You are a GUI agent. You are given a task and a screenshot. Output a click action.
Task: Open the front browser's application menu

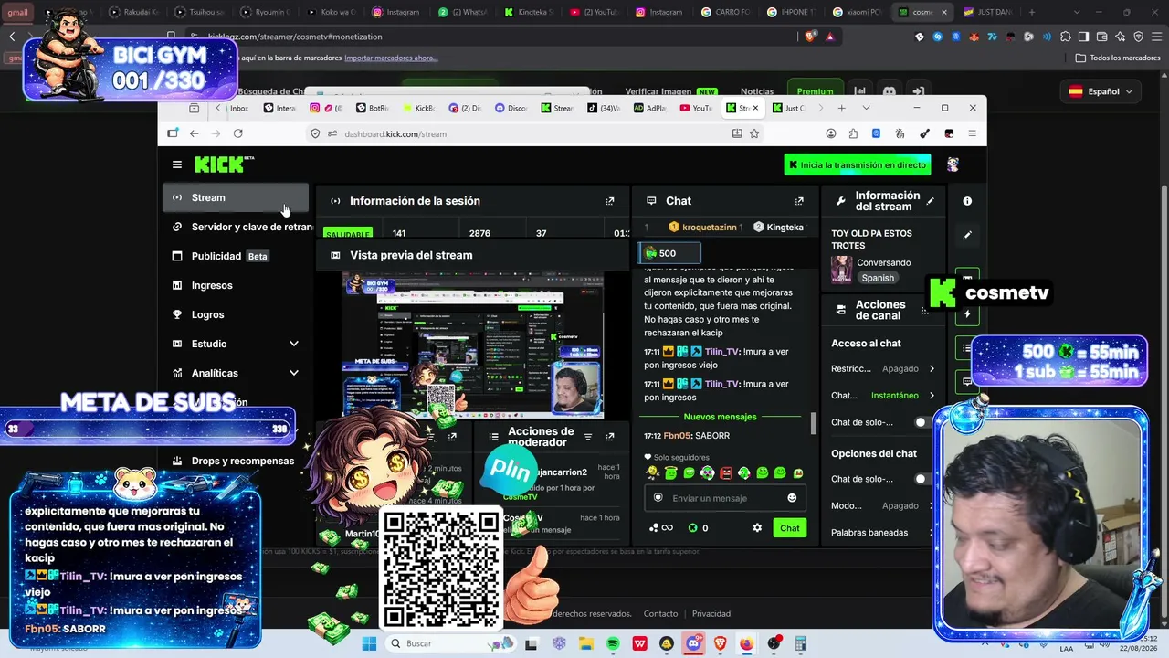pos(972,133)
